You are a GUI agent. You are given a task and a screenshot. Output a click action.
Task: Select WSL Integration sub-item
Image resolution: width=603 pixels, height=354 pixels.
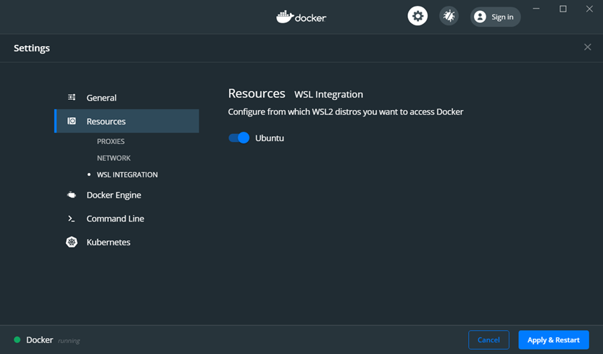[127, 174]
